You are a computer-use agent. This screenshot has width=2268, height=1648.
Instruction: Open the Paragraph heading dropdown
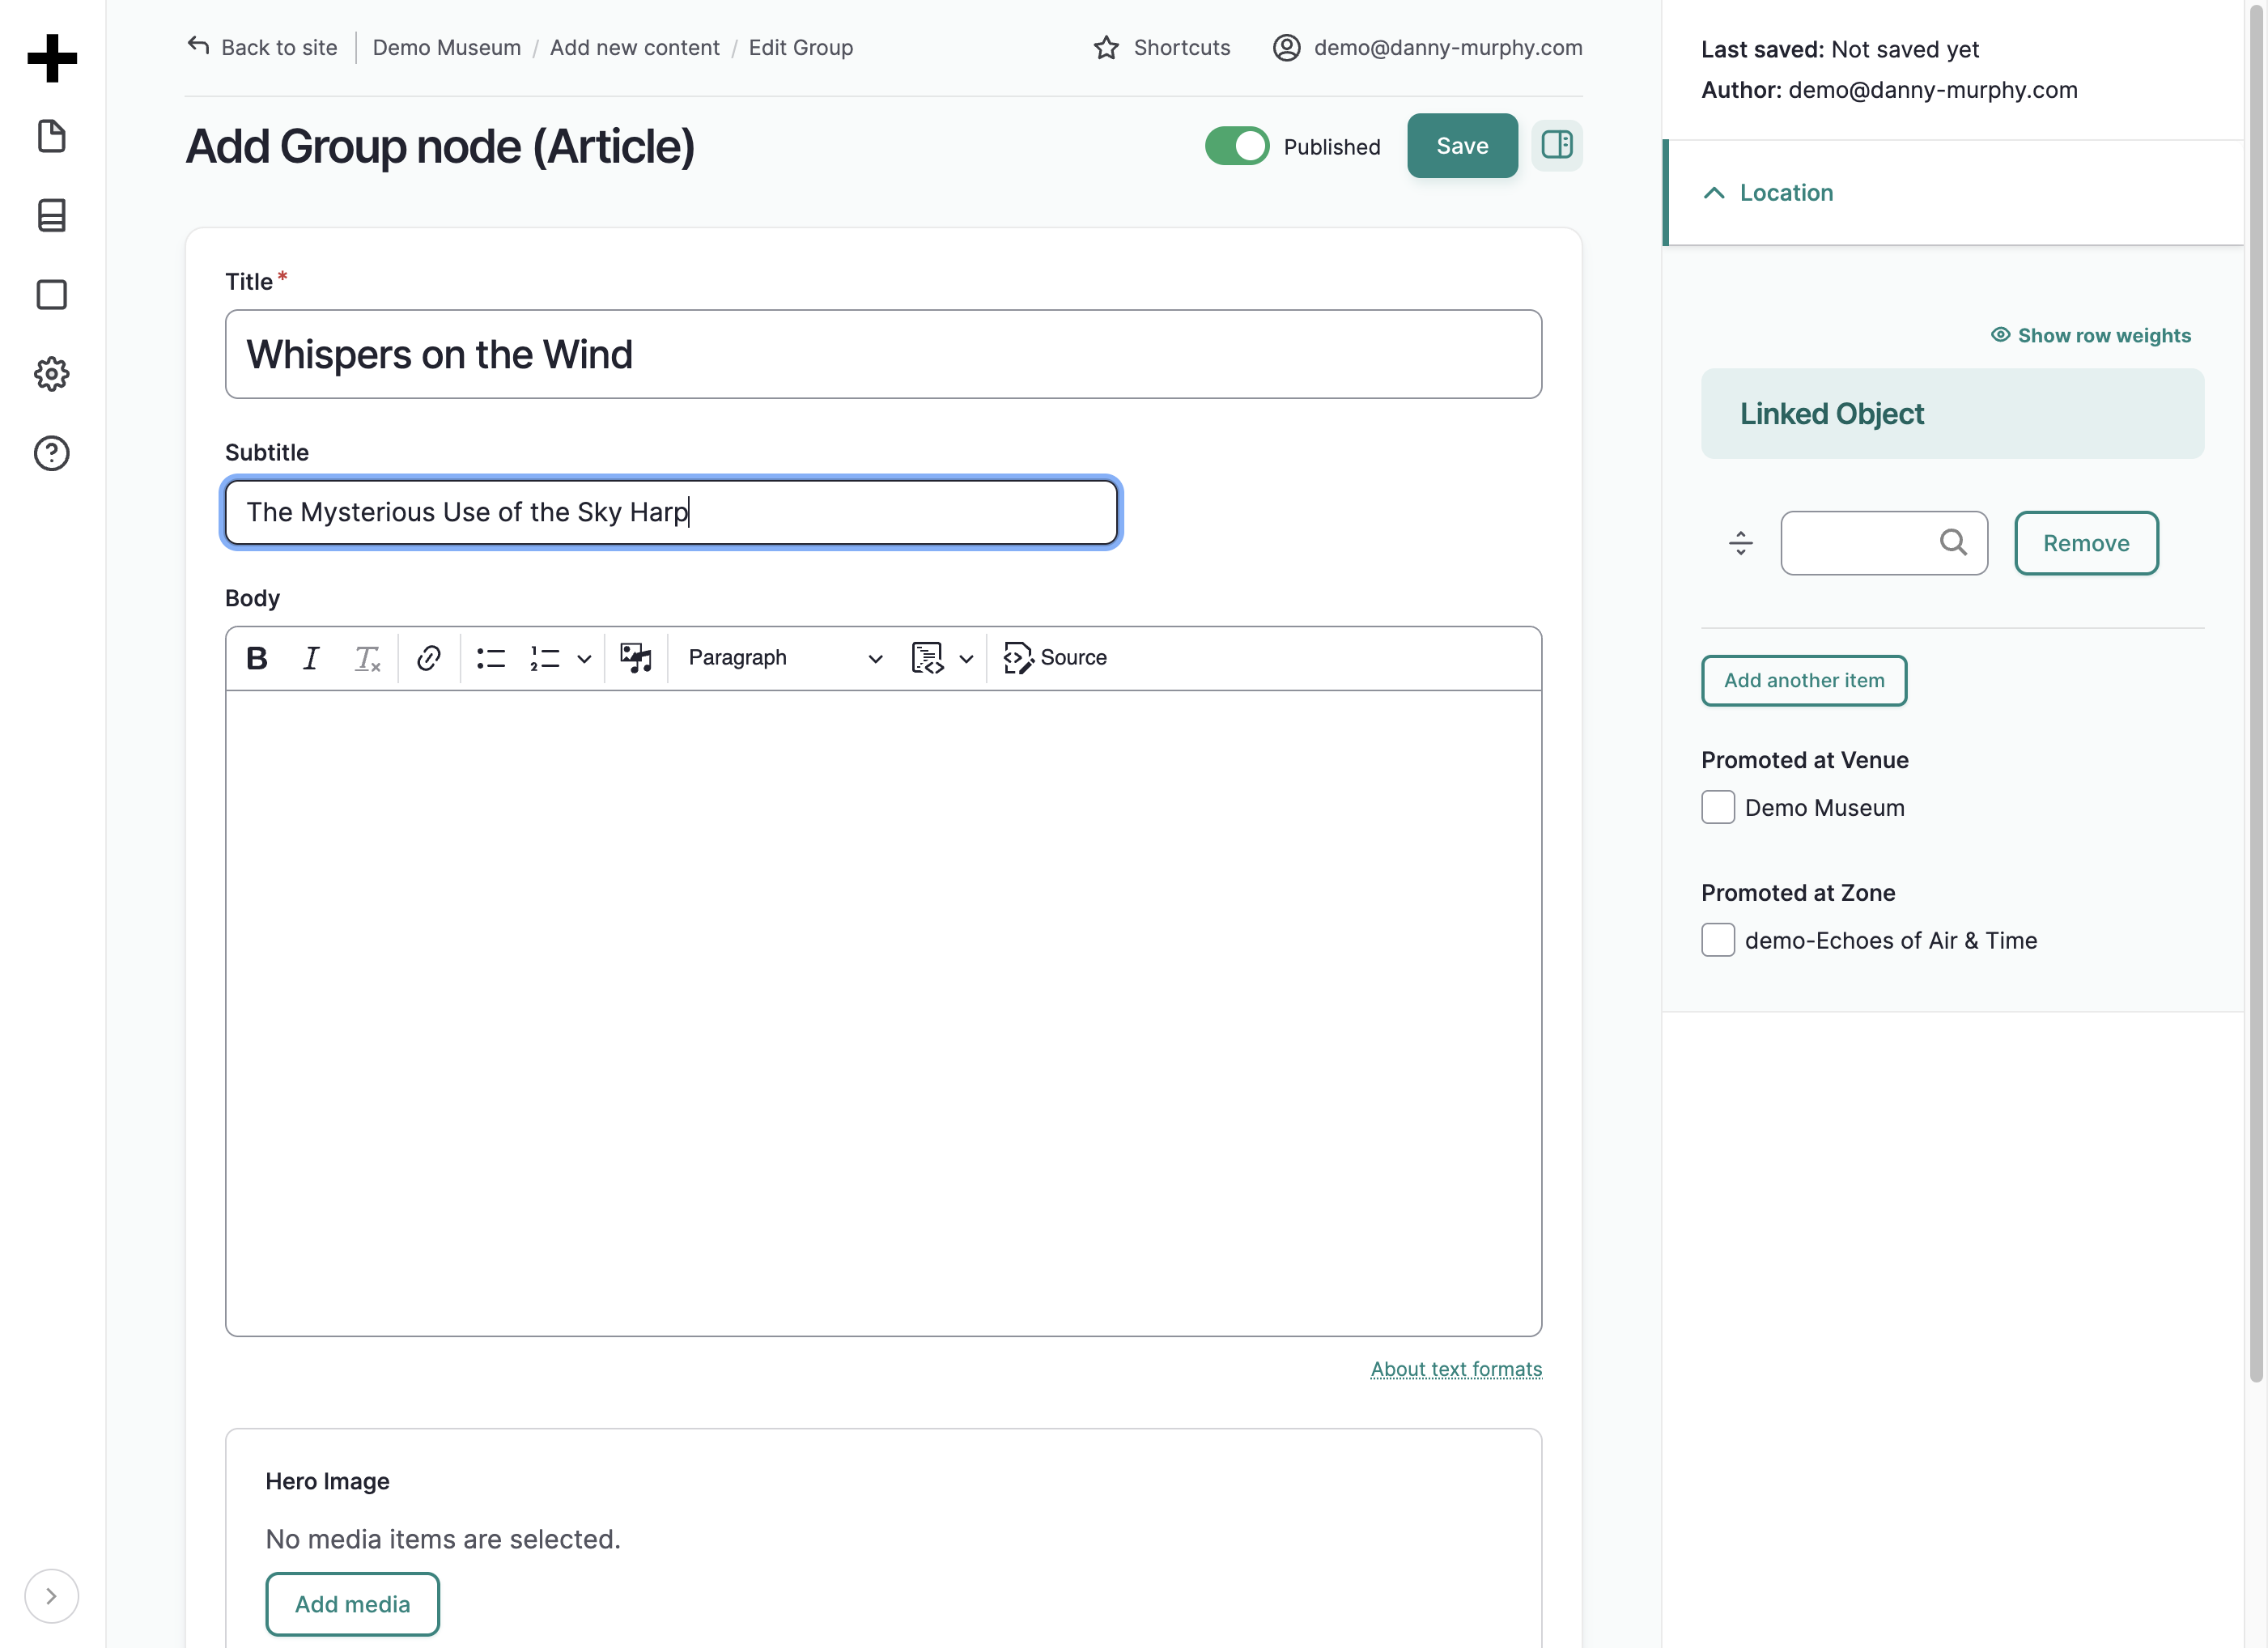tap(784, 658)
